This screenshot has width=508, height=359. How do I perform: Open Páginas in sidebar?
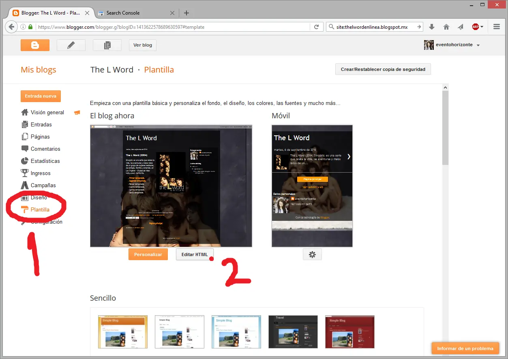pyautogui.click(x=40, y=137)
